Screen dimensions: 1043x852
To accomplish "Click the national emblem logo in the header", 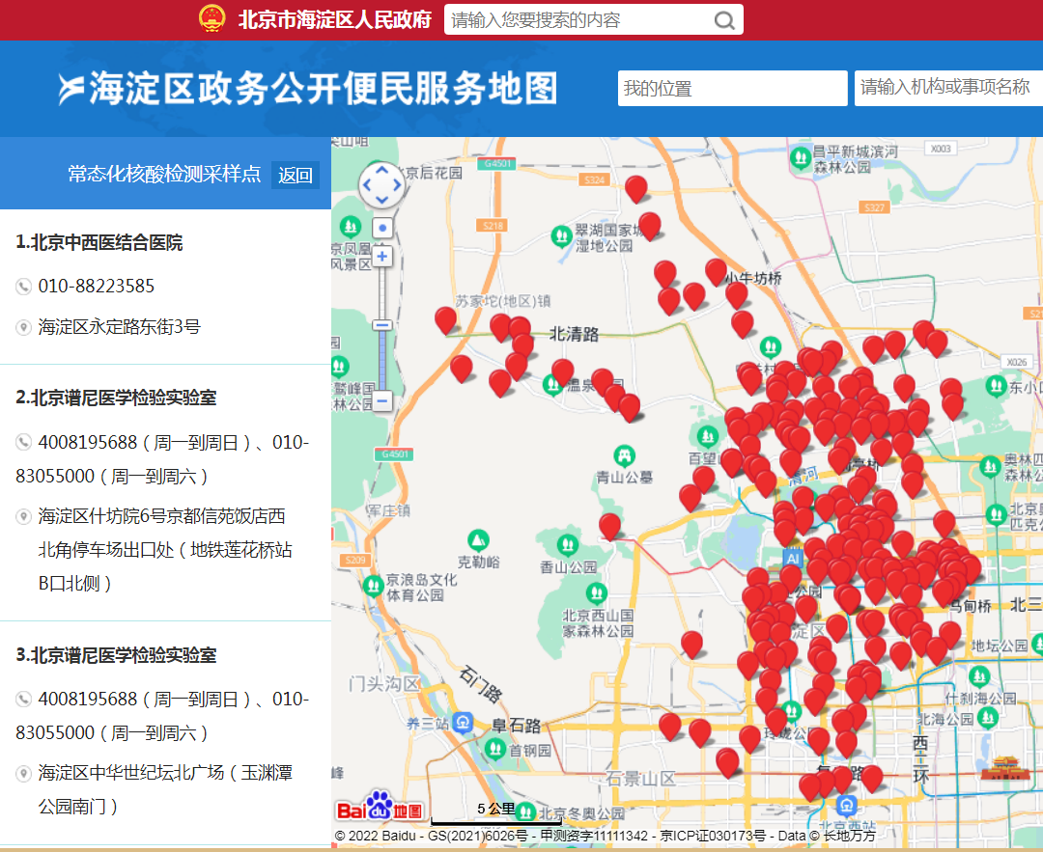I will pos(211,19).
